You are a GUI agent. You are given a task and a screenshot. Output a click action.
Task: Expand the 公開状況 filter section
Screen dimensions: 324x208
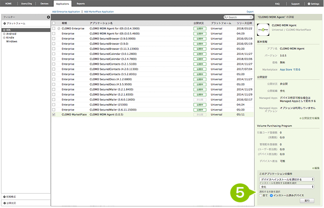coord(10,203)
